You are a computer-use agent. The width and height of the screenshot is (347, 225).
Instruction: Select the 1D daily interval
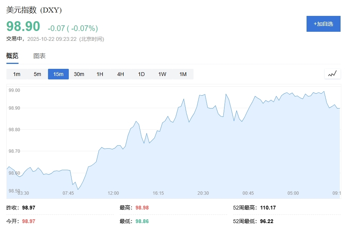coord(141,74)
